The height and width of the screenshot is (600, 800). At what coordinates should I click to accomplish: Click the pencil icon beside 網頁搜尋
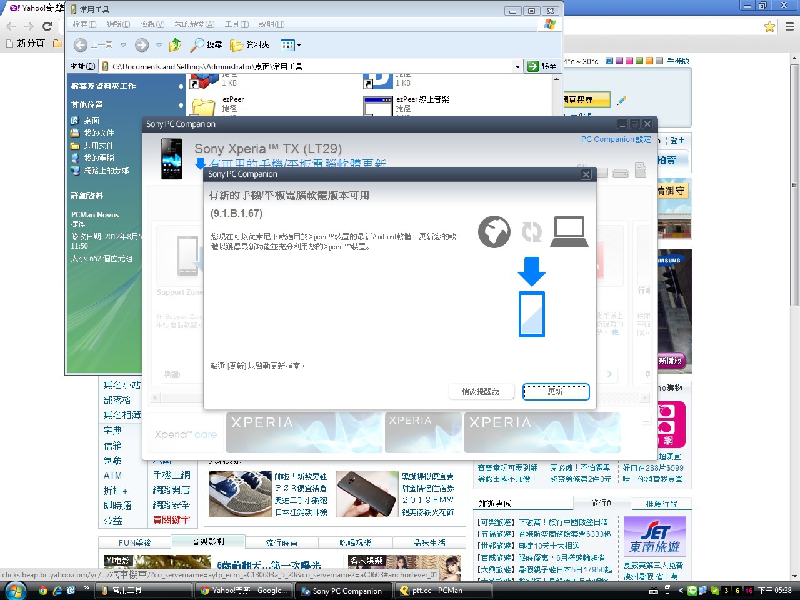[621, 100]
